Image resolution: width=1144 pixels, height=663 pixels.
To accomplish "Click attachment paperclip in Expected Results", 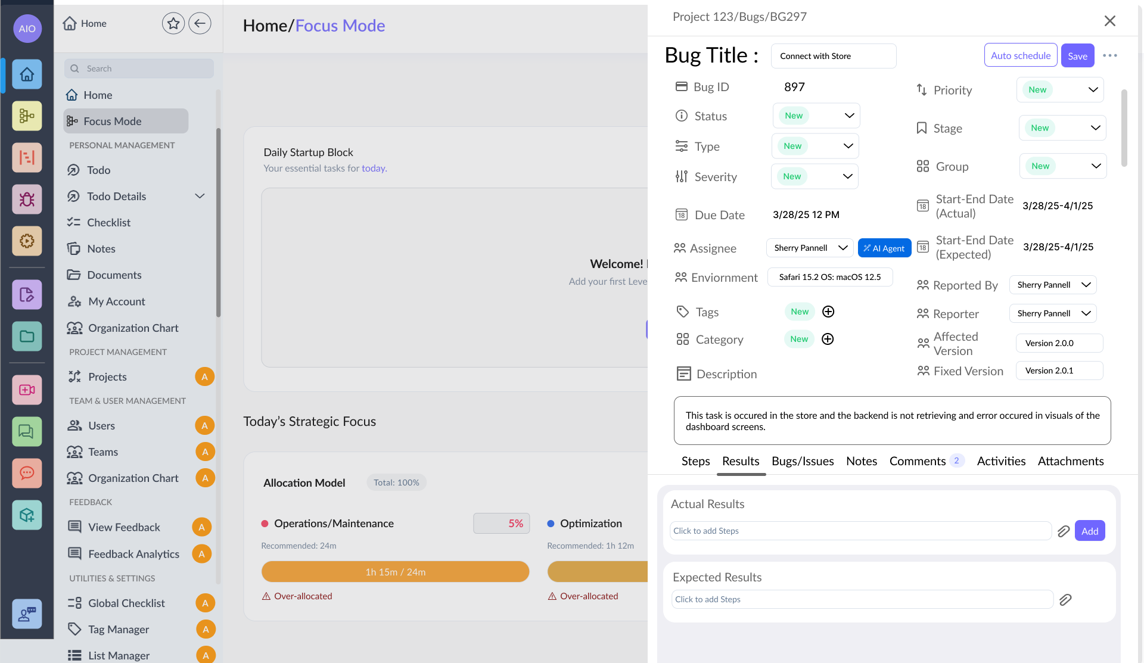I will click(1065, 600).
